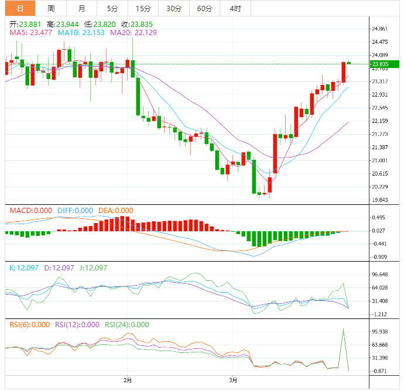Click the 2月 date marker on time axis
Screen dimensions: 404x391
(128, 381)
